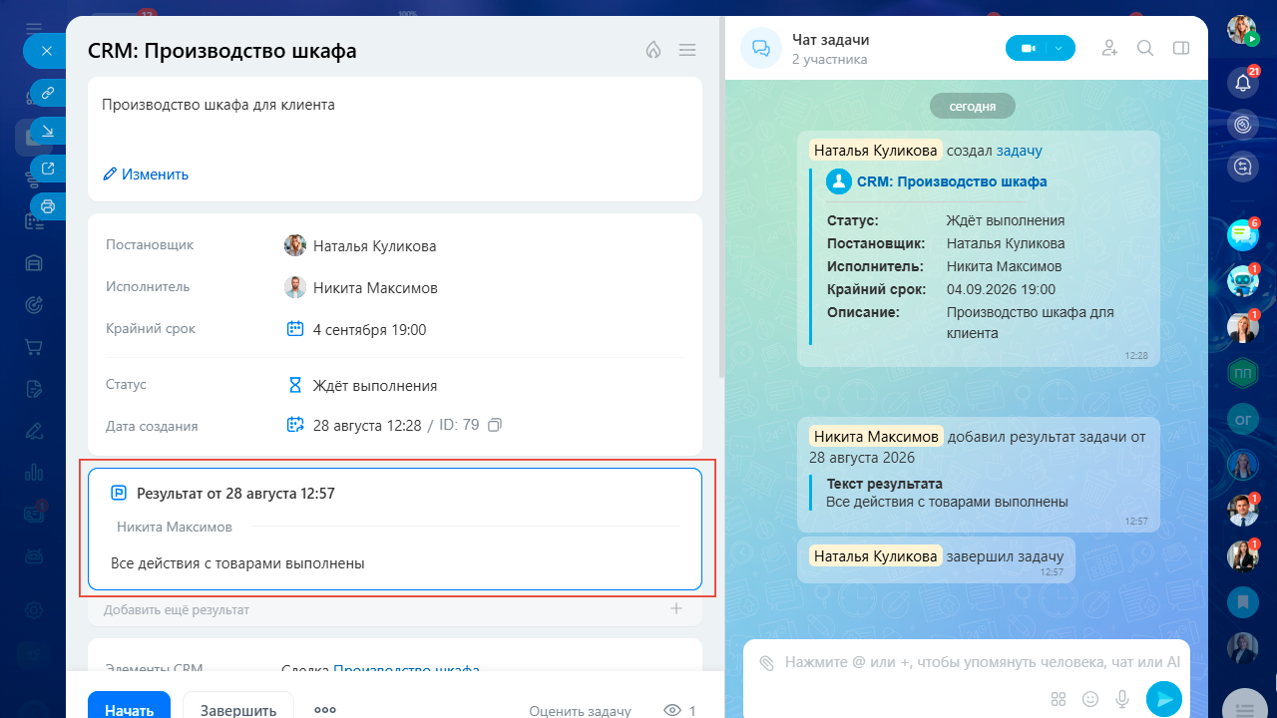Toggle the chat sidebar panel icon
Screen dimensions: 1277x718
coord(1181,48)
